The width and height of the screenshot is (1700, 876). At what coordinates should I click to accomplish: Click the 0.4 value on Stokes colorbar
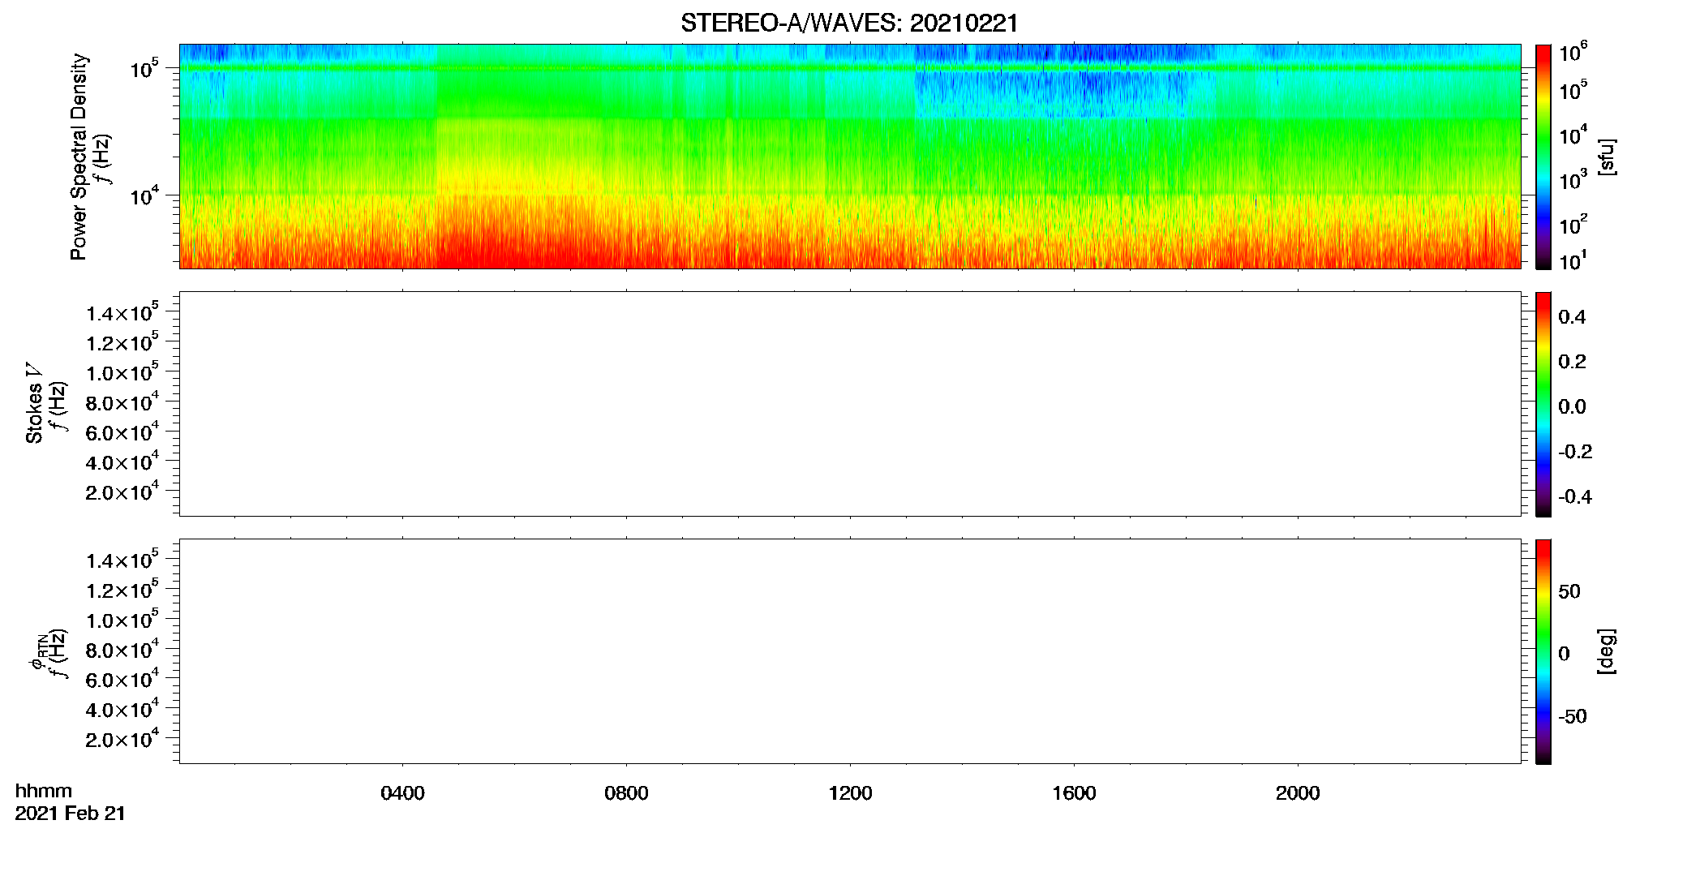click(1571, 317)
